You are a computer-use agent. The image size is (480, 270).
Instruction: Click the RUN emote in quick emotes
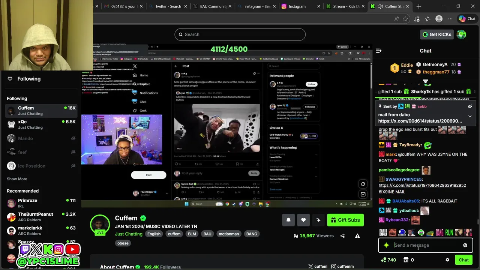(449, 233)
